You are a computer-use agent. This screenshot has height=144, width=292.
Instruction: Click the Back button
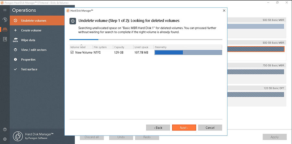pyautogui.click(x=158, y=127)
